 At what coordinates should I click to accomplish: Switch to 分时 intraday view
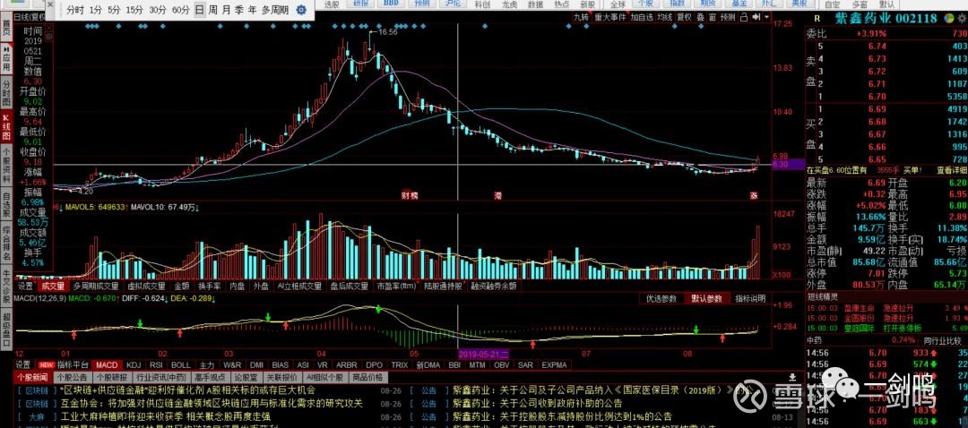pos(74,10)
